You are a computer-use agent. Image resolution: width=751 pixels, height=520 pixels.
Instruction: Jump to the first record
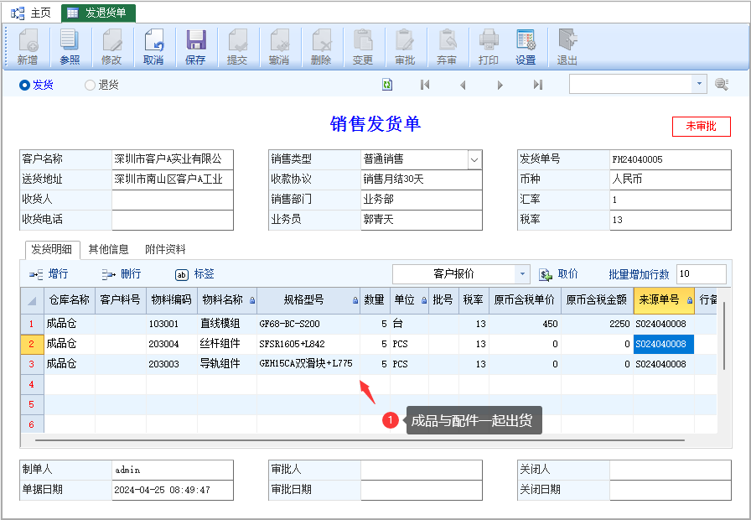pyautogui.click(x=425, y=85)
